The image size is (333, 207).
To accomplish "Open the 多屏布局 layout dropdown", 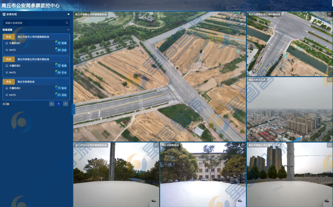I will [68, 14].
